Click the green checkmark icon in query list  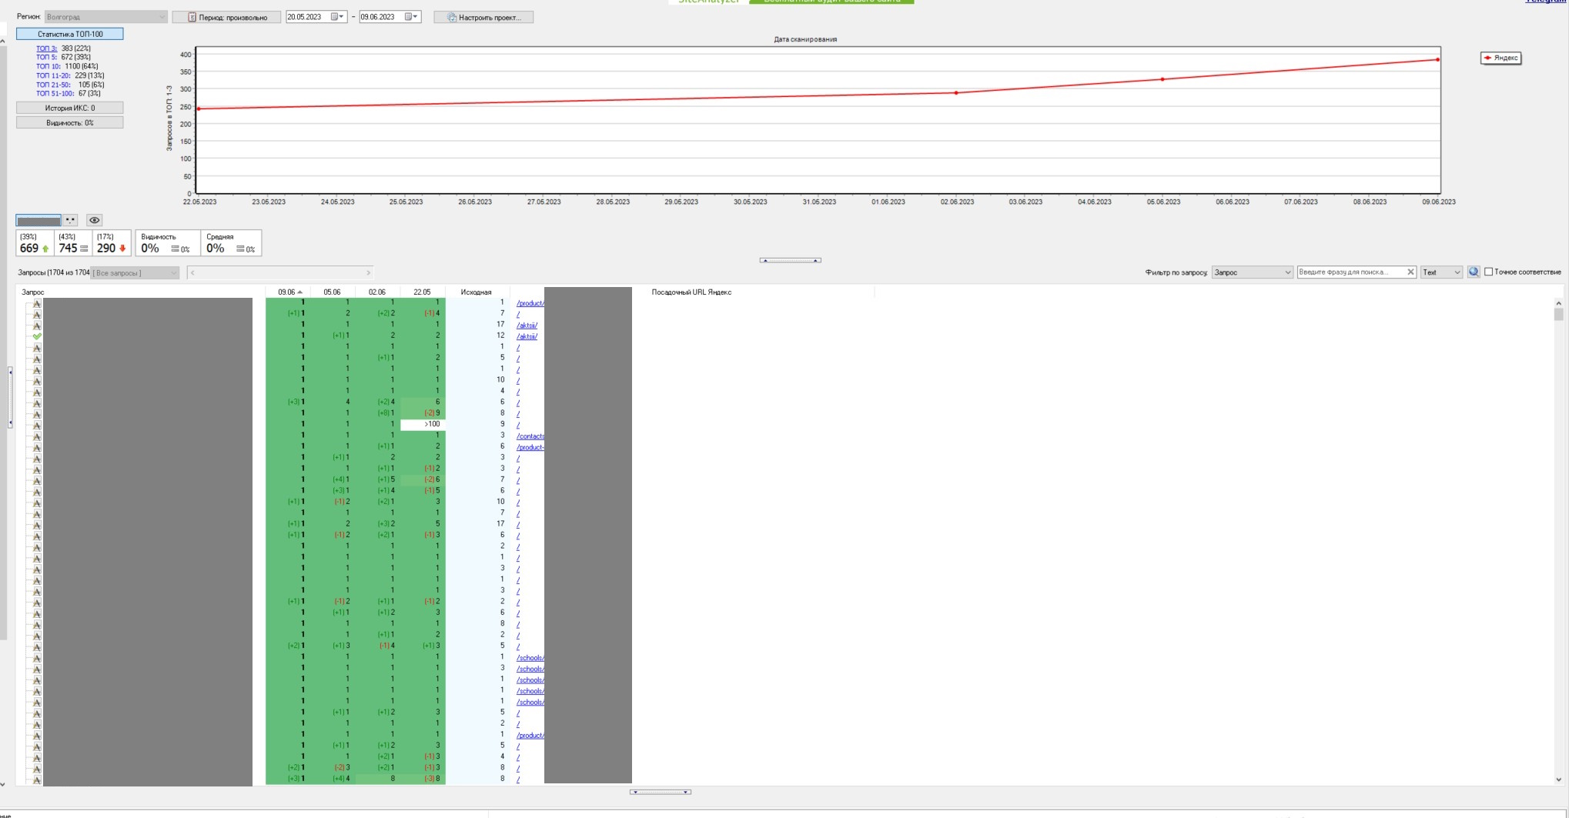37,336
